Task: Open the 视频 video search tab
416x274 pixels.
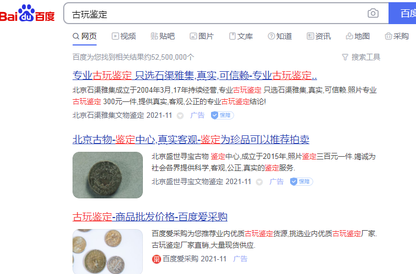Action: 124,36
